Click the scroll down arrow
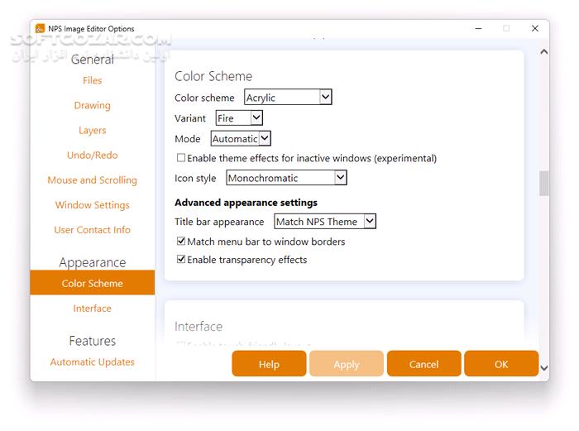Screen dimensions: 579x431 [543, 368]
